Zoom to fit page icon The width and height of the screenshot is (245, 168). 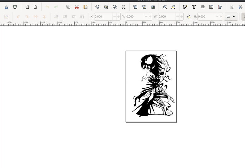pyautogui.click(x=115, y=7)
